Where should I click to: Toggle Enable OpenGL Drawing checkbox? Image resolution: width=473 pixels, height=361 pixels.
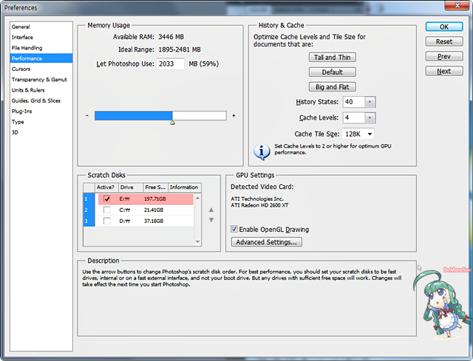[235, 229]
